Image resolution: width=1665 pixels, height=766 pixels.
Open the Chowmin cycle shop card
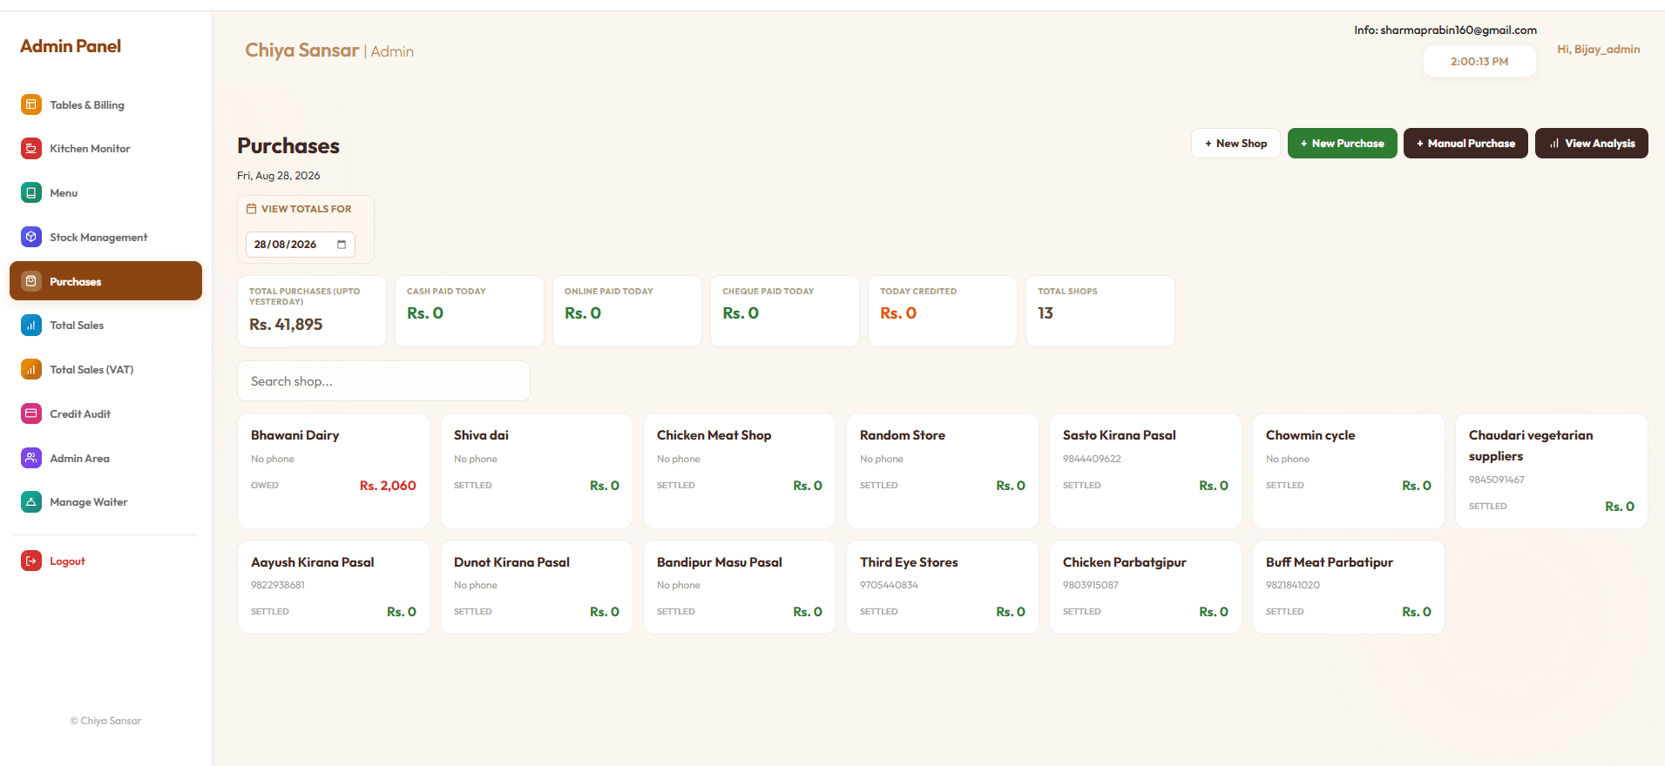1349,471
